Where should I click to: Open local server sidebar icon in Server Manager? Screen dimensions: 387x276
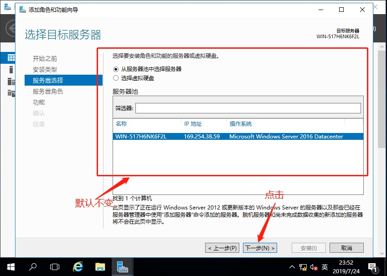pyautogui.click(x=11, y=70)
